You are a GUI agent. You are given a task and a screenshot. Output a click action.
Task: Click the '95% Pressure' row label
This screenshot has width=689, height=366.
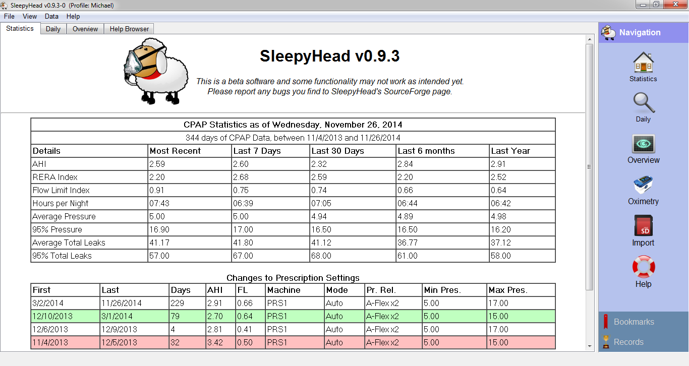[x=57, y=229]
